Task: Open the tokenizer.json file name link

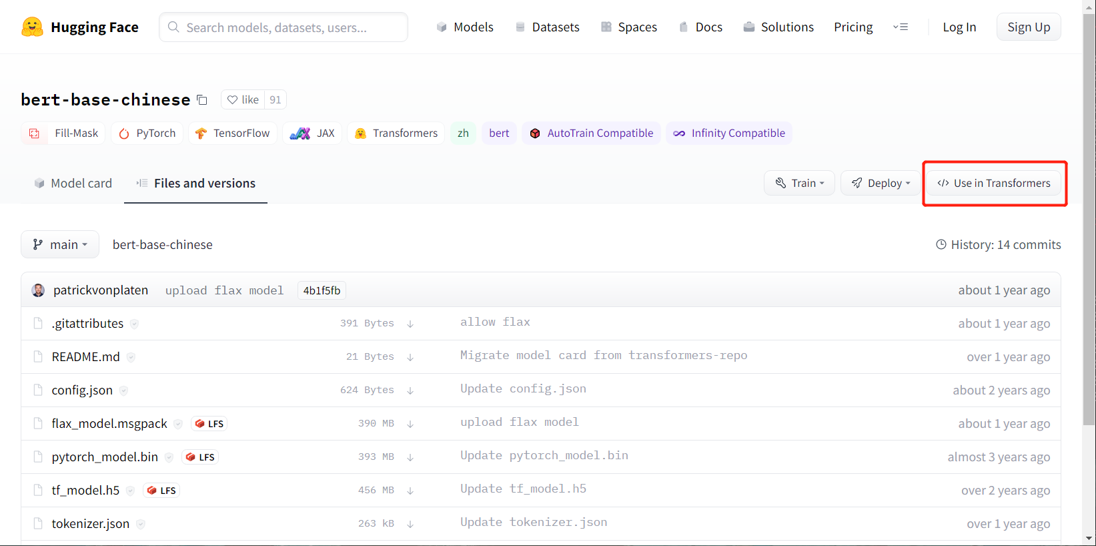Action: click(91, 524)
